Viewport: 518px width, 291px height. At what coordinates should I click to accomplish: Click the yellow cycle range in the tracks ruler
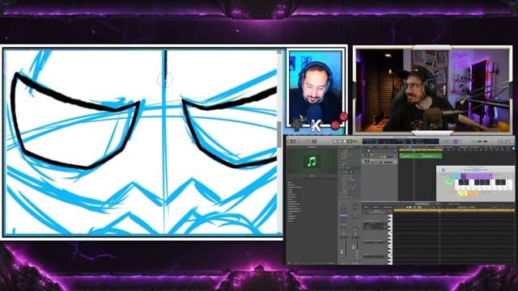[x=421, y=150]
